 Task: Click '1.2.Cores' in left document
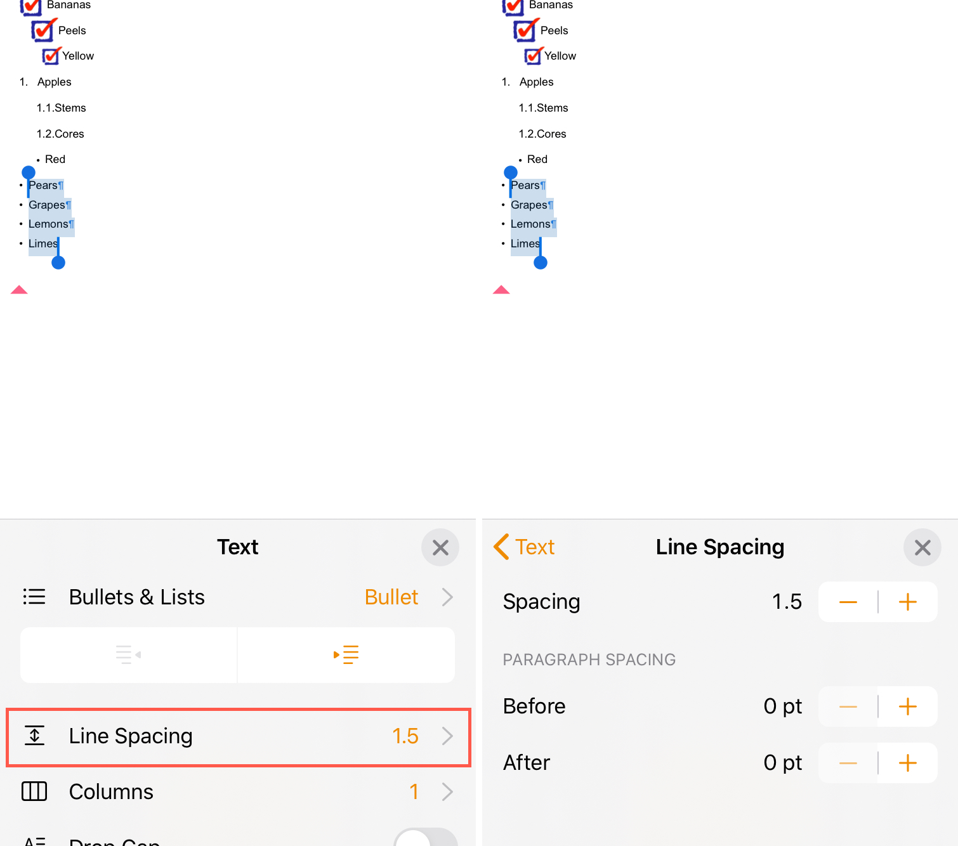(x=60, y=134)
